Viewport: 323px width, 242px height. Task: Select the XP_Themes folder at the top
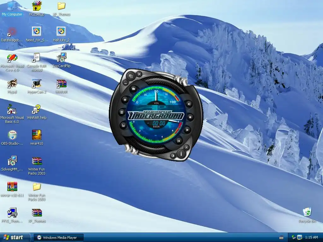click(62, 9)
